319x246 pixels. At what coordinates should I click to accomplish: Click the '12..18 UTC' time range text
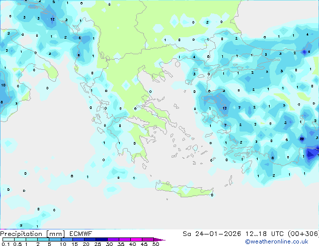[x=264, y=234]
